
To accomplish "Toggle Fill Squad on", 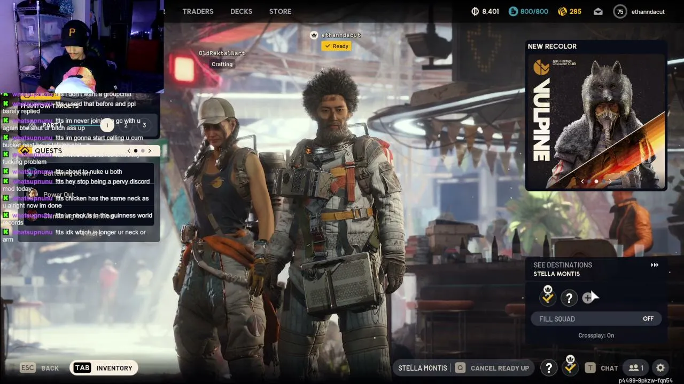I will coord(596,319).
